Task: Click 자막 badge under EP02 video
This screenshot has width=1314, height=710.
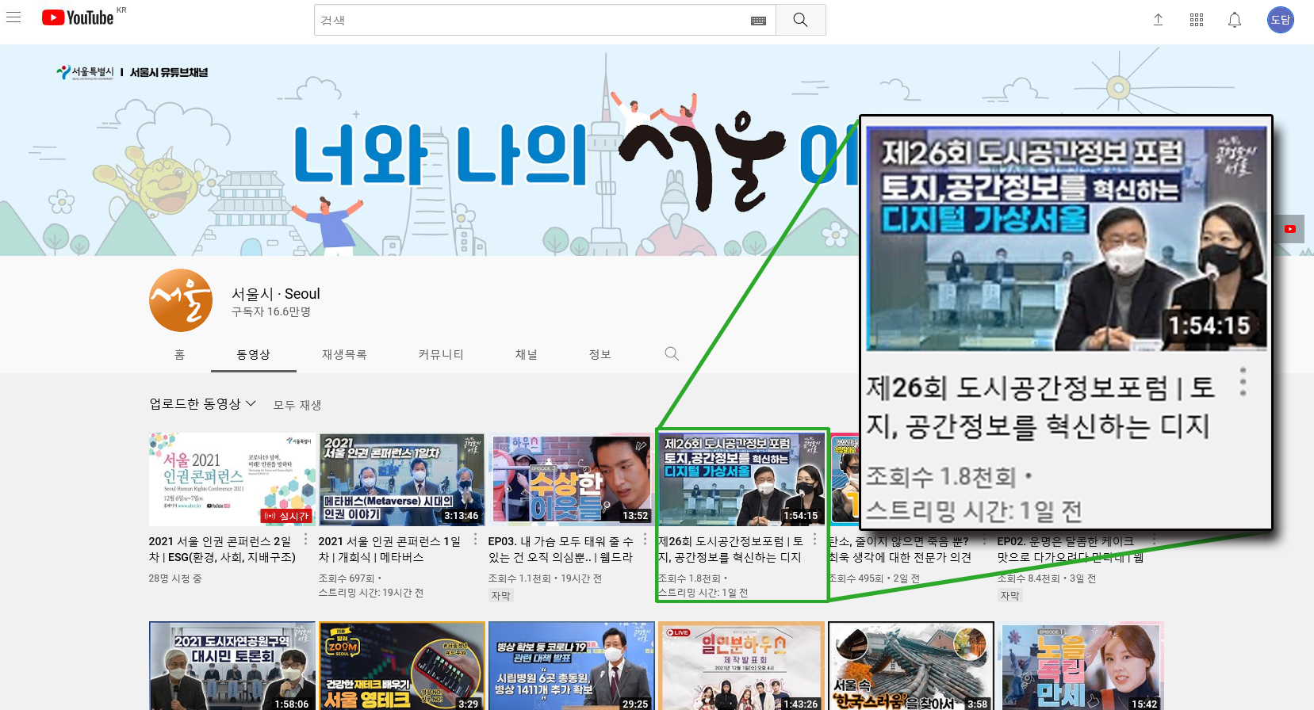Action: [1009, 596]
